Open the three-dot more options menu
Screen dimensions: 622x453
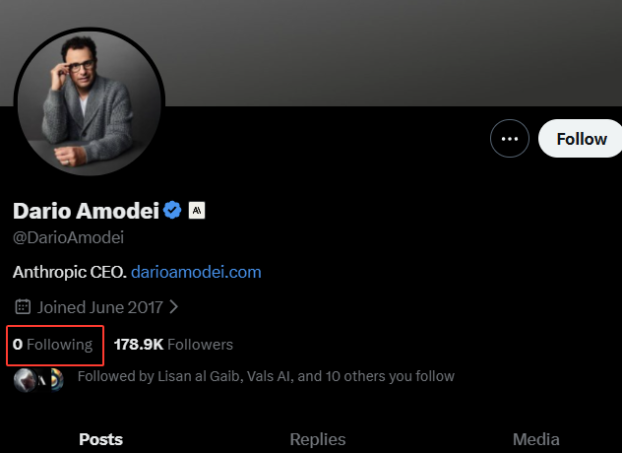tap(509, 139)
